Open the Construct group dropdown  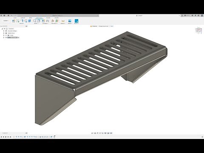[54, 23]
